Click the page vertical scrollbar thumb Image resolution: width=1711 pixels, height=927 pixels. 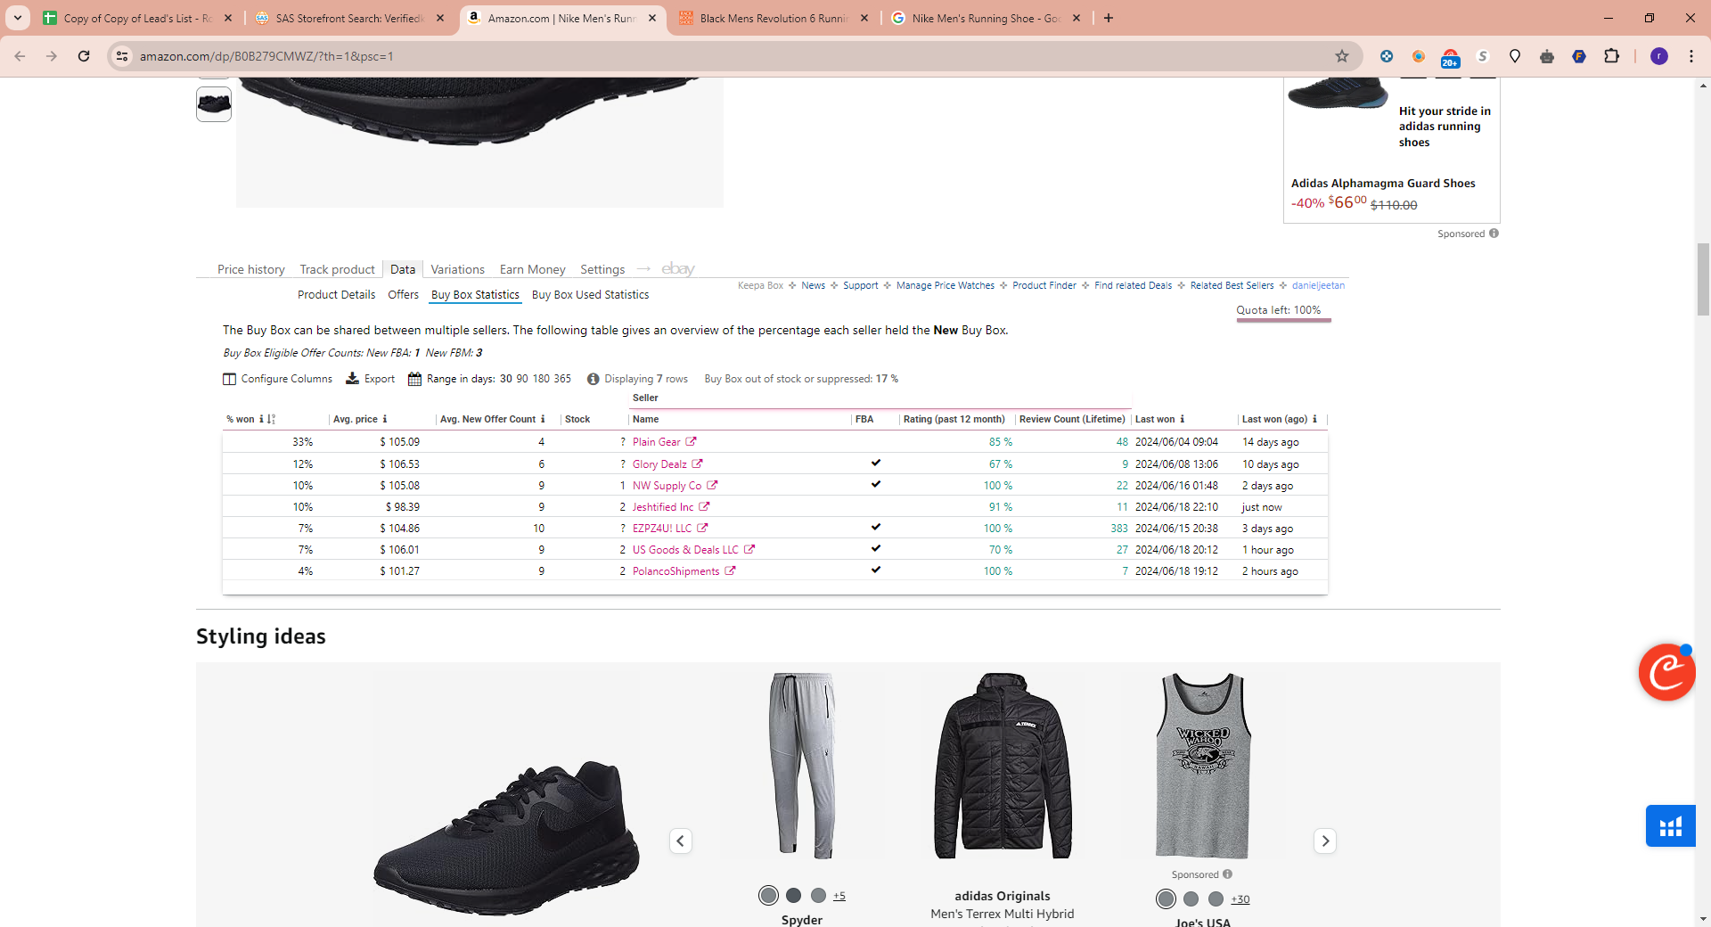pyautogui.click(x=1704, y=280)
